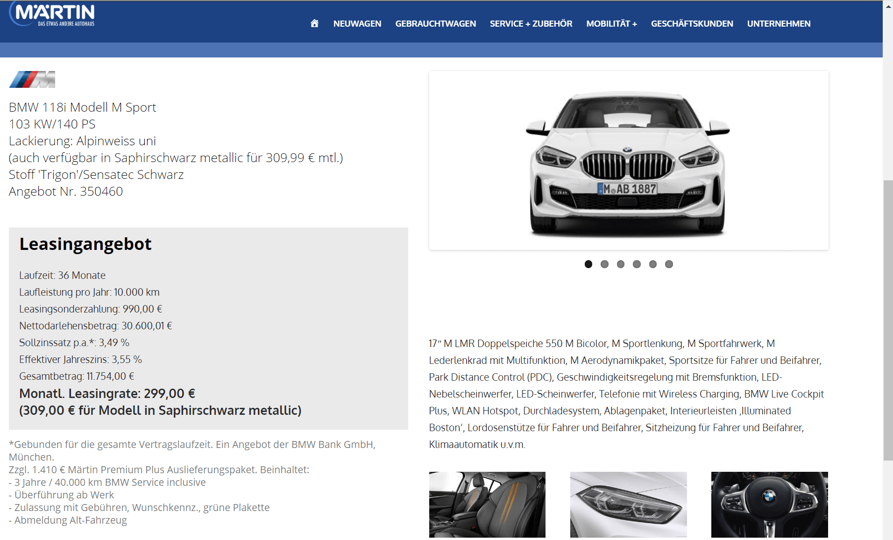This screenshot has height=540, width=893.
Task: Click 'Zulassung mit Gebühren' line
Action: click(x=139, y=507)
